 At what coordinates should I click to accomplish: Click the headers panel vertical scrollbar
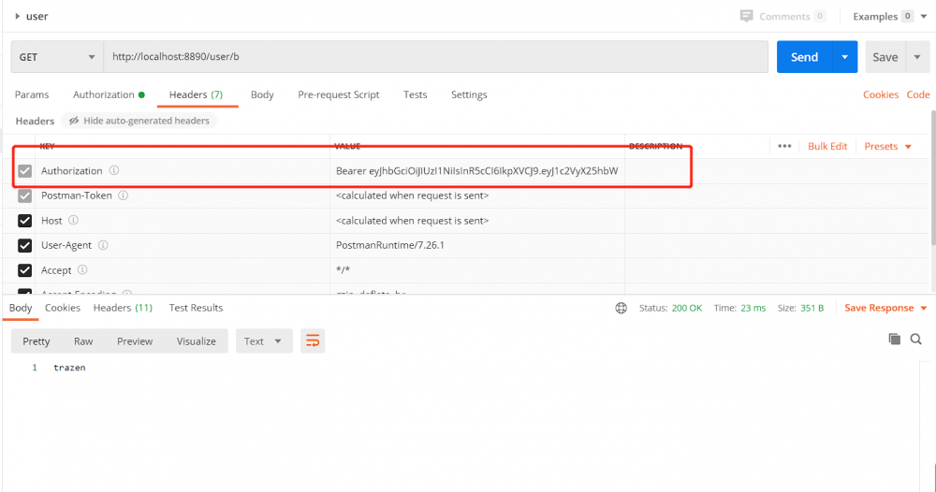click(x=932, y=177)
